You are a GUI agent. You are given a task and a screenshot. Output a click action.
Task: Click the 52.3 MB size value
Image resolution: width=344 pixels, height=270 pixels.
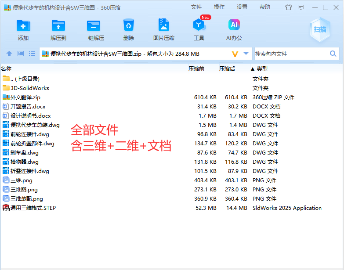206,208
